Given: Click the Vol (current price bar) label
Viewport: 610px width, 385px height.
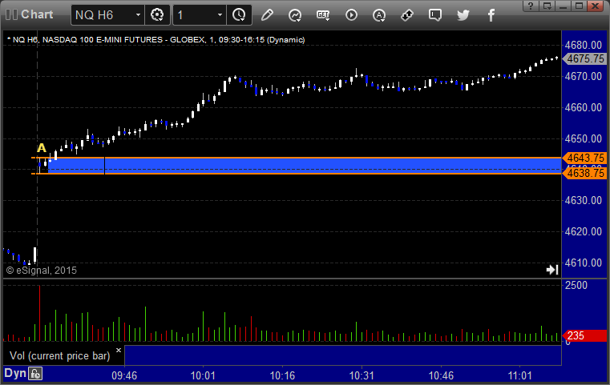Looking at the screenshot, I should 60,356.
